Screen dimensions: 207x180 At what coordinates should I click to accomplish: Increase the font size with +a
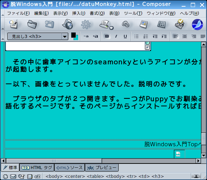pyautogui.click(x=95, y=36)
